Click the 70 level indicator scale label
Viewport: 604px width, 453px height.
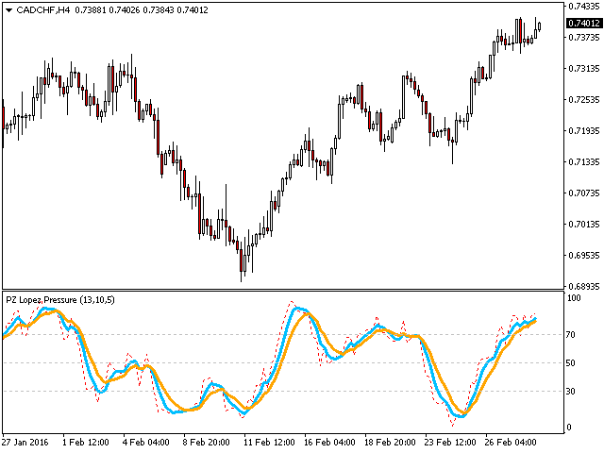pyautogui.click(x=570, y=335)
